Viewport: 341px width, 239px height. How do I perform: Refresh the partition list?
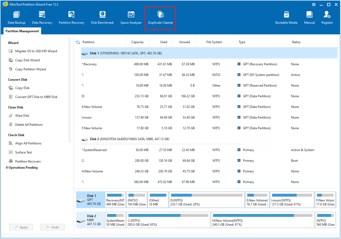point(78,42)
